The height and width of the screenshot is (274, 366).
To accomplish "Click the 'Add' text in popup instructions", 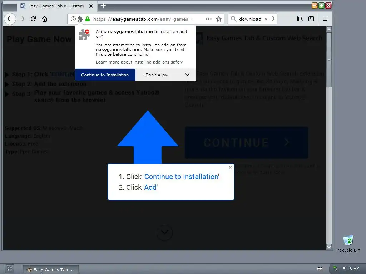I will pos(150,187).
